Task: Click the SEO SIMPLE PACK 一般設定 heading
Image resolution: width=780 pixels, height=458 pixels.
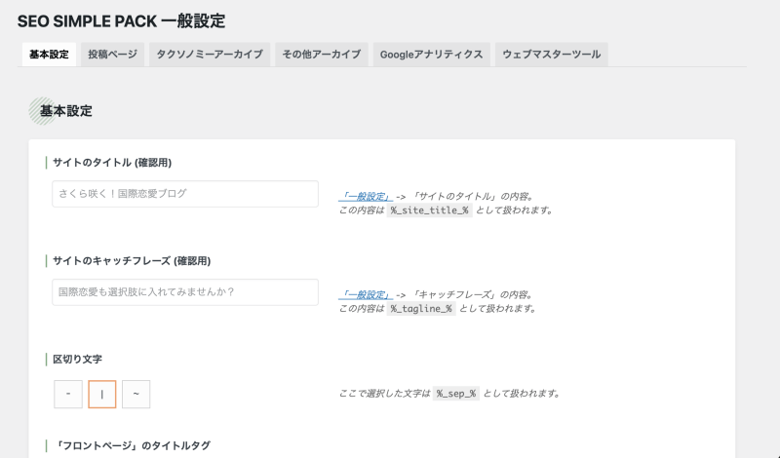Action: [x=121, y=21]
